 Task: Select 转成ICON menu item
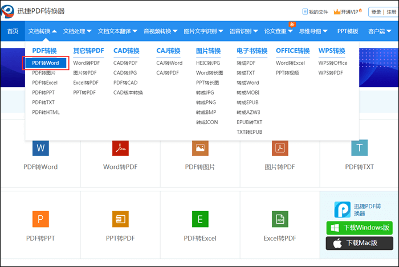coord(207,122)
